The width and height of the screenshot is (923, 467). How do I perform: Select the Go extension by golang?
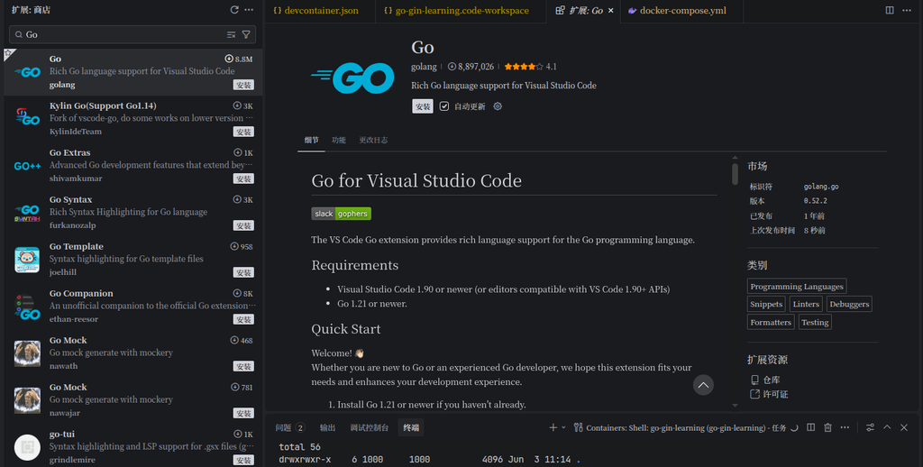(x=133, y=72)
